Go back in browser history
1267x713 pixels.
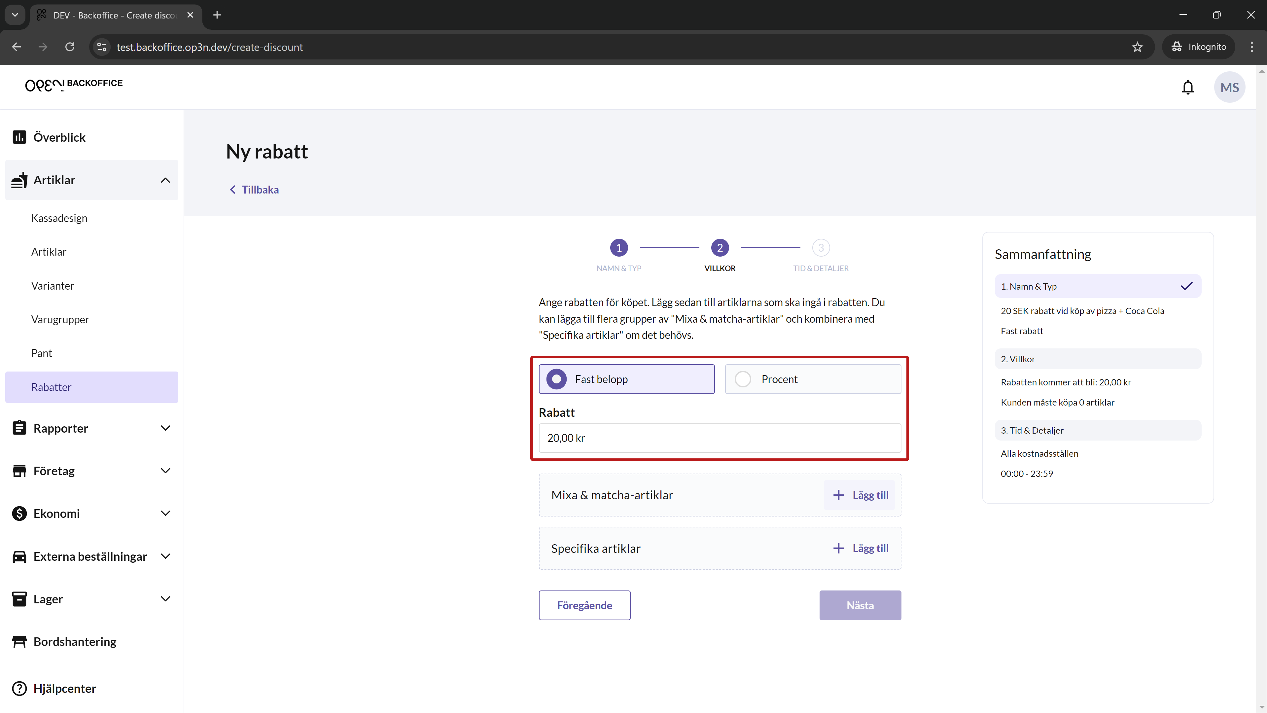[16, 47]
